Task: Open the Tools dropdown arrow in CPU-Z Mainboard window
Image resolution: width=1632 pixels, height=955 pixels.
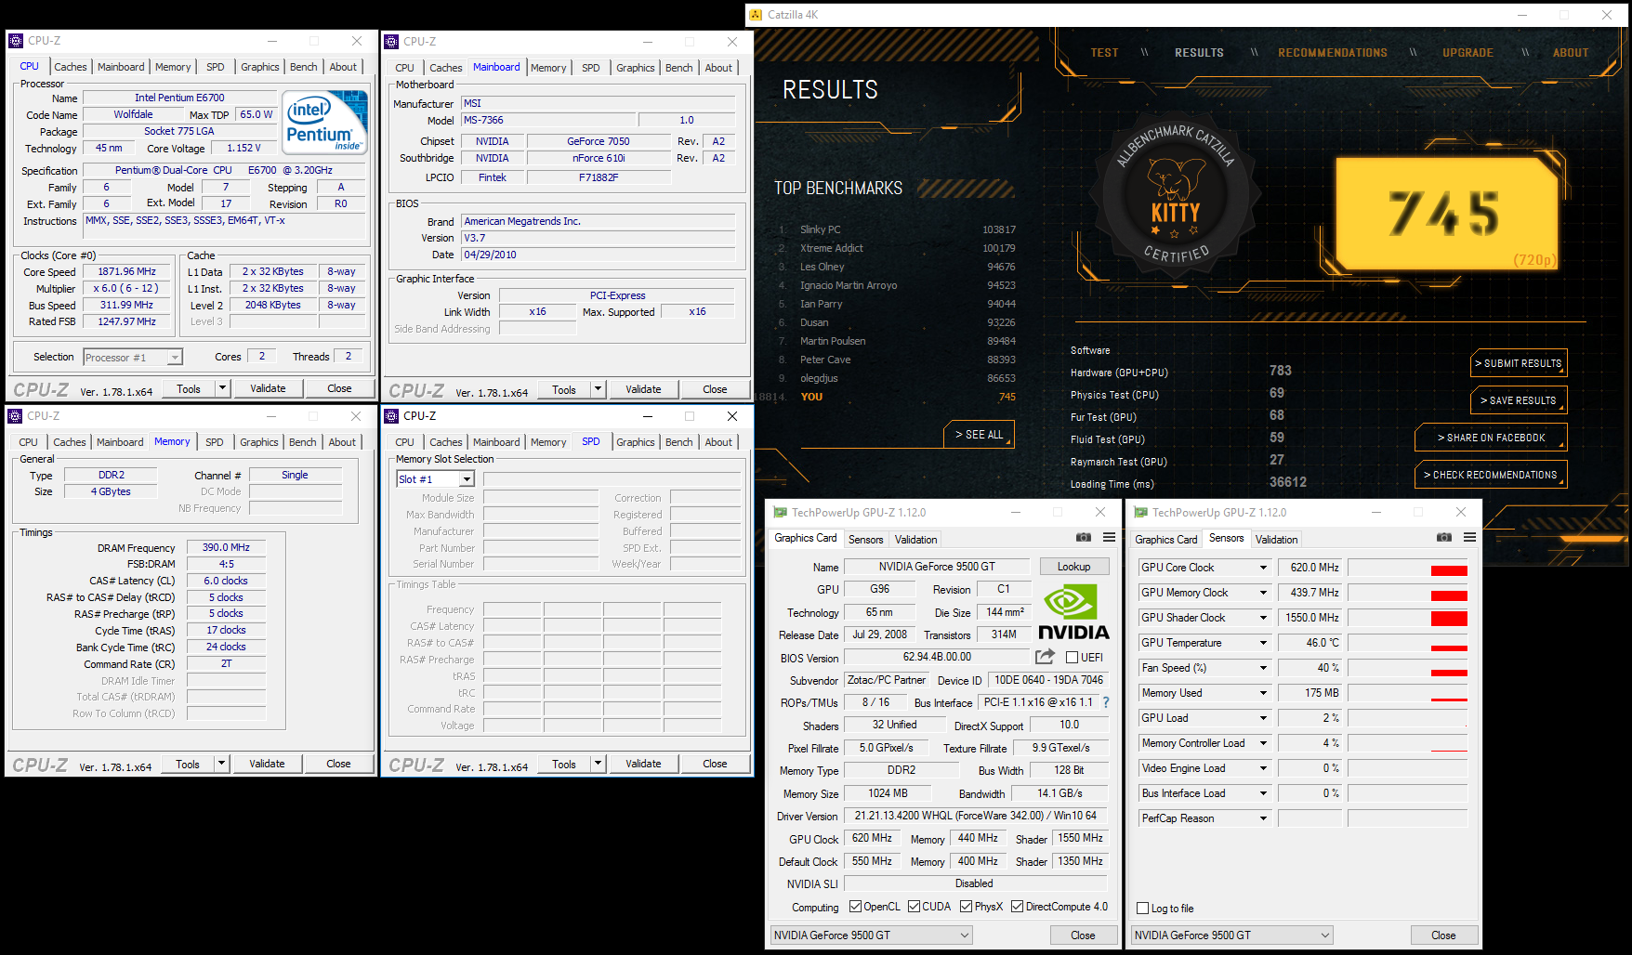Action: (x=599, y=389)
